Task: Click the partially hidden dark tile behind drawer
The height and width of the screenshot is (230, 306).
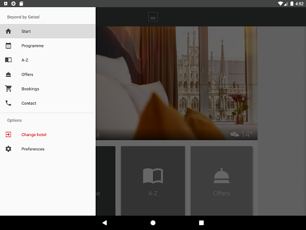Action: coord(106,181)
